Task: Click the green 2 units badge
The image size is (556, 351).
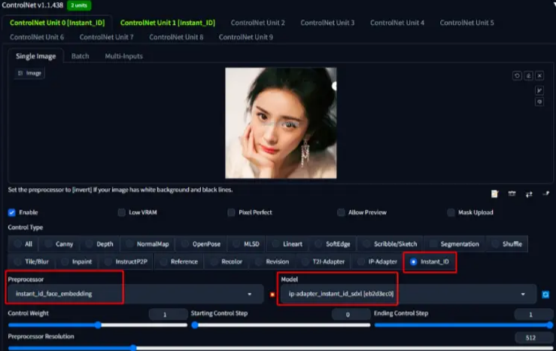Action: click(x=79, y=5)
